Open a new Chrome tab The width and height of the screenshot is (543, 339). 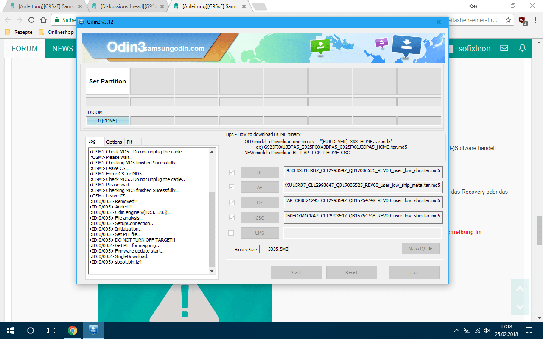pos(259,6)
